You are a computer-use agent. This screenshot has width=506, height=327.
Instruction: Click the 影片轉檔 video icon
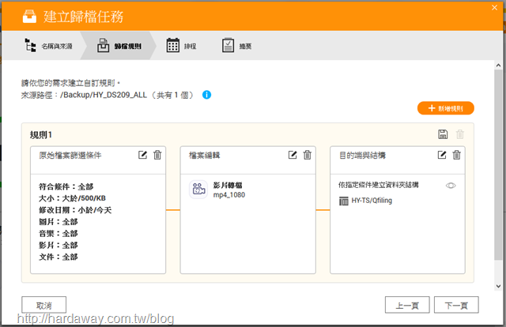pos(198,190)
